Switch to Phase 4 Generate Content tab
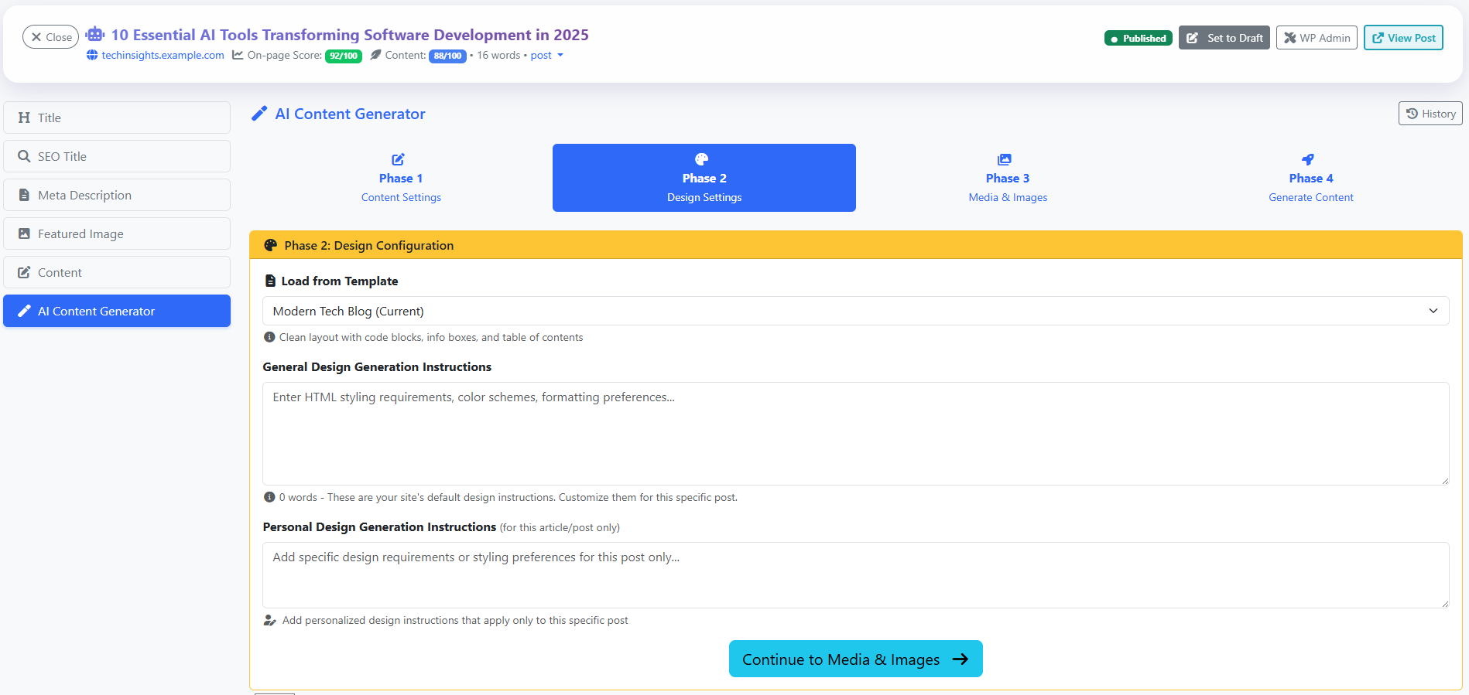Viewport: 1469px width, 695px height. [x=1311, y=178]
